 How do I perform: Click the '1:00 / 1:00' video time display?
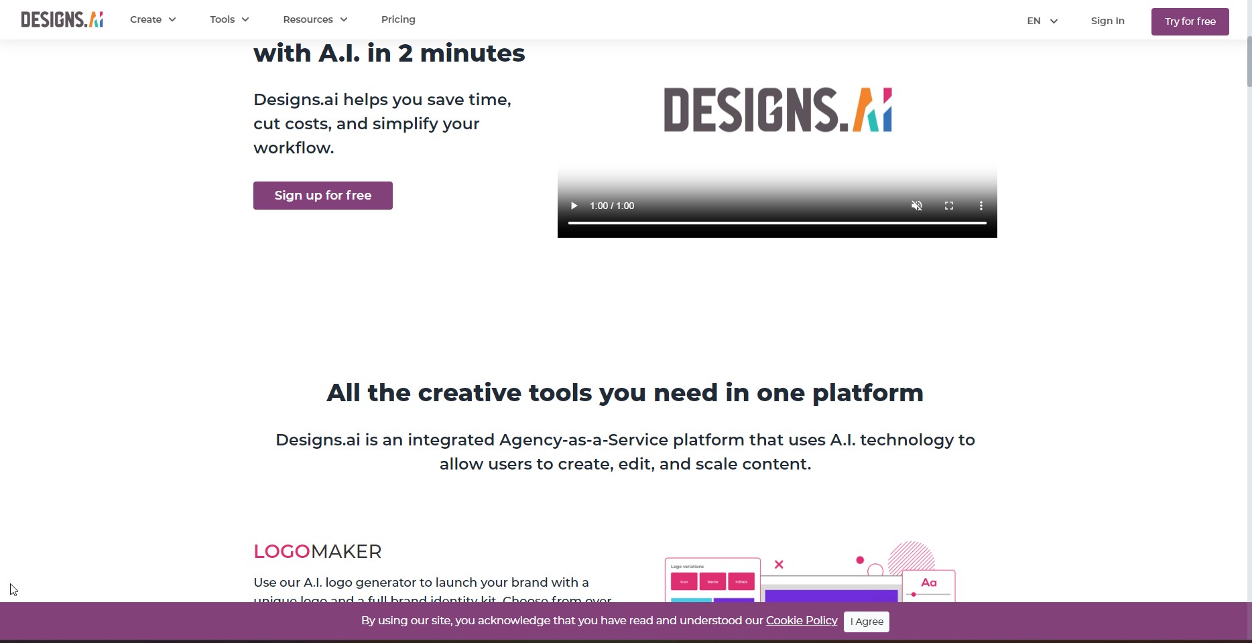[612, 206]
